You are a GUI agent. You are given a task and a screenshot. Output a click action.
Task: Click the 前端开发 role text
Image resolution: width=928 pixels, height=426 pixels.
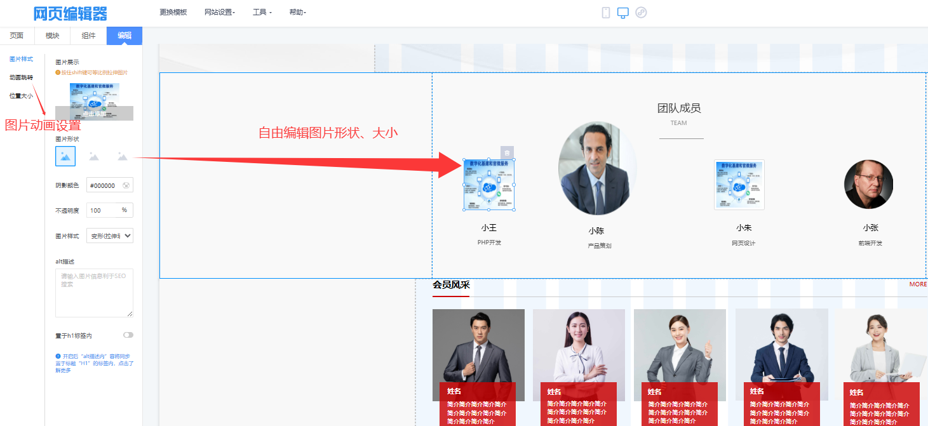point(870,243)
